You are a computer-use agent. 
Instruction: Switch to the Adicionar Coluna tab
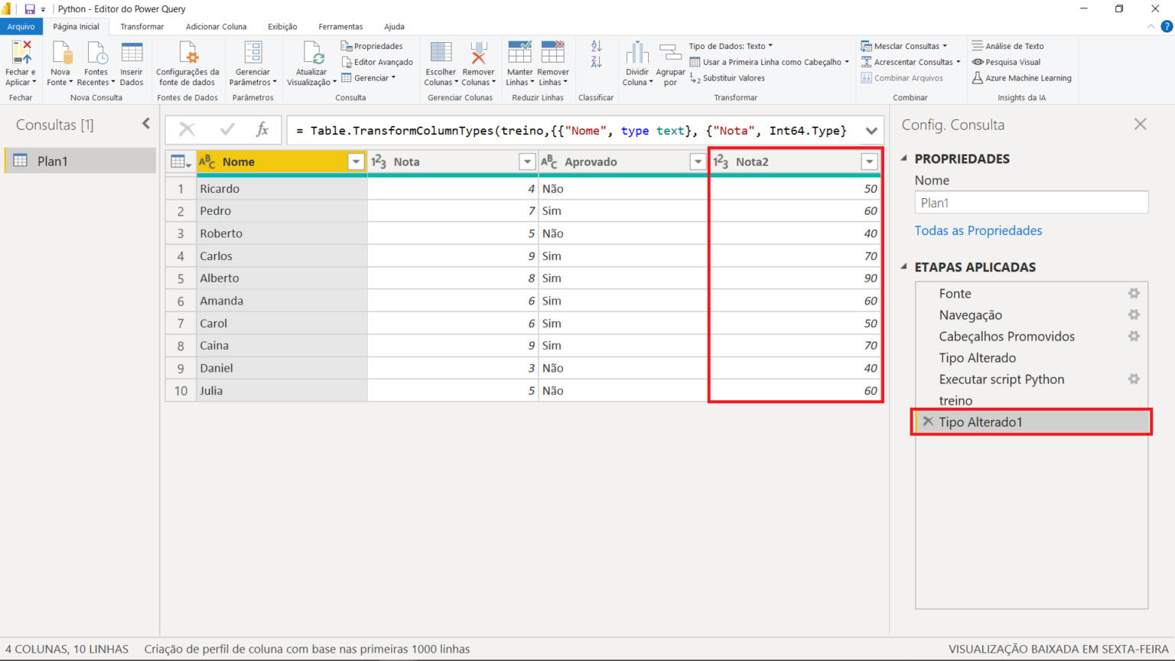pyautogui.click(x=216, y=27)
